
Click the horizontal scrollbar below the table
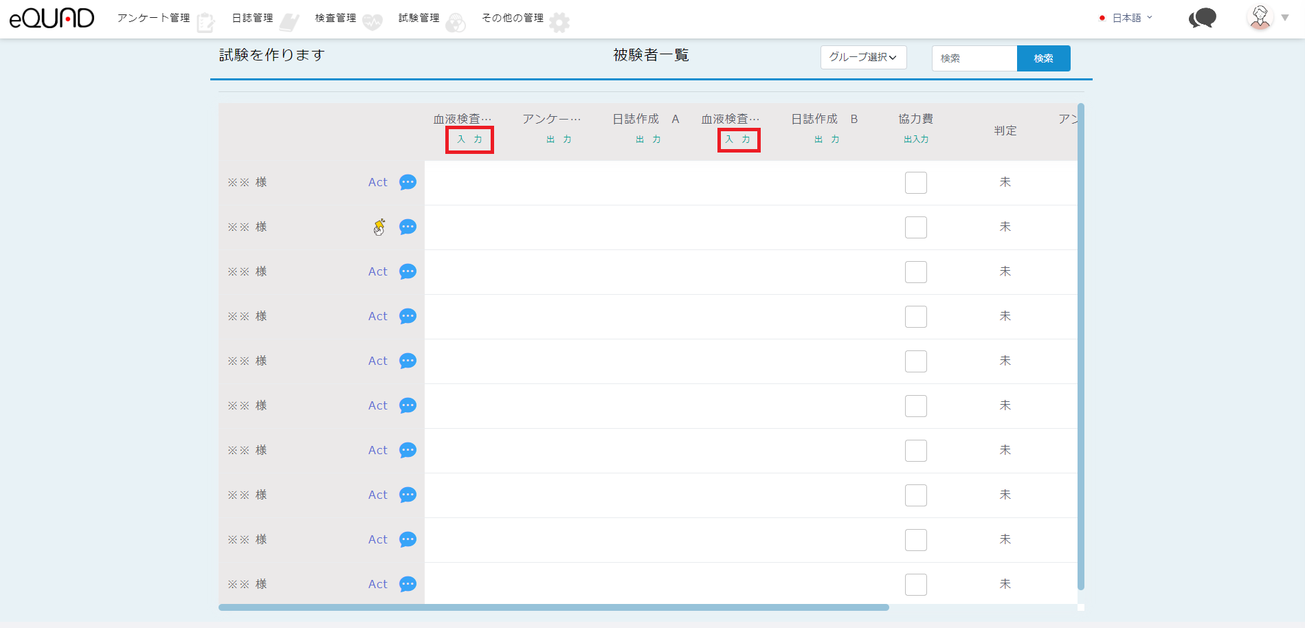coord(553,607)
